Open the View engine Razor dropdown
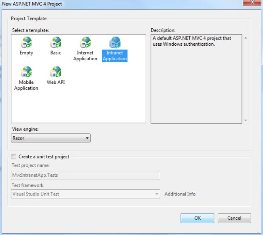This screenshot has height=235, width=263. 51,138
